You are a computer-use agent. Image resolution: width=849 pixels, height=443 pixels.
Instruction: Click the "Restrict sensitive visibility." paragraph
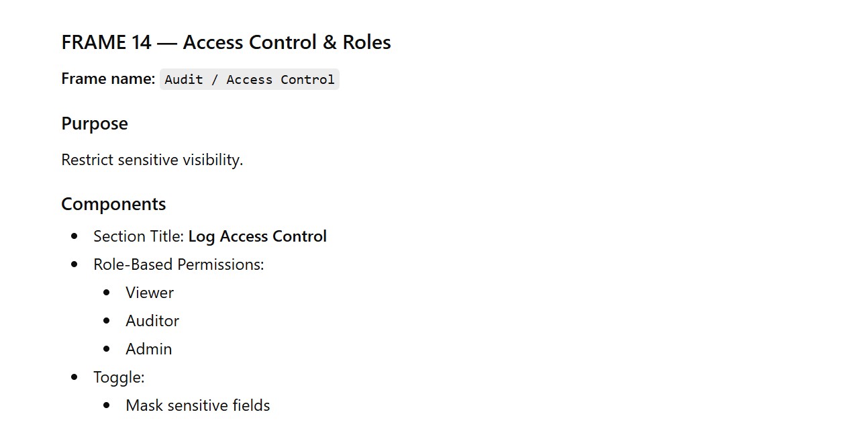(x=152, y=160)
